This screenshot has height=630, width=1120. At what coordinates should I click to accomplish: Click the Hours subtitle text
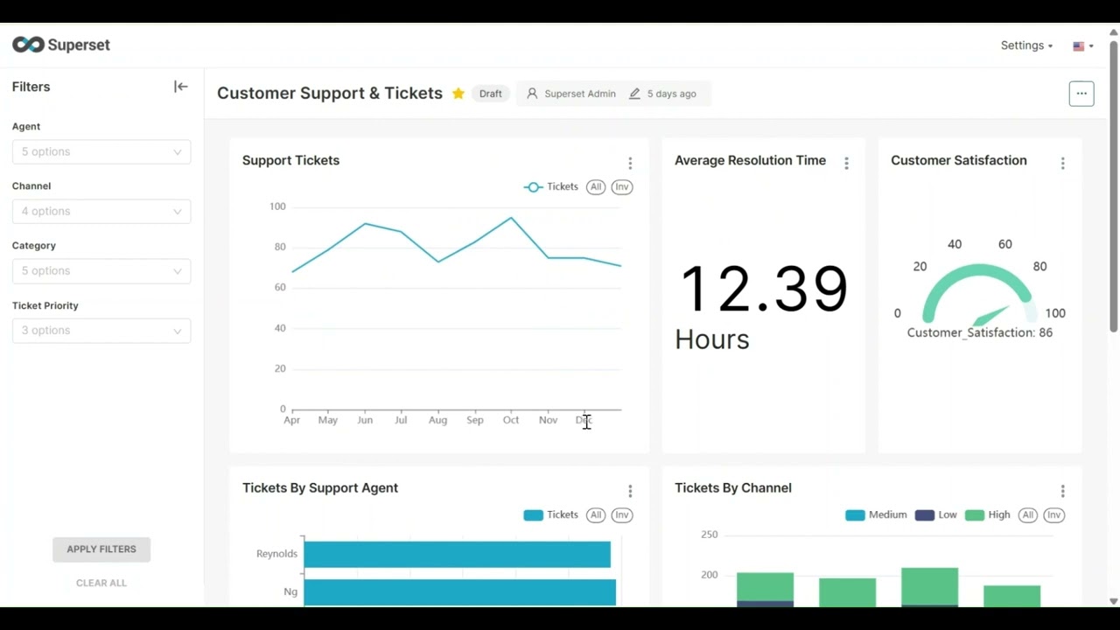coord(712,339)
